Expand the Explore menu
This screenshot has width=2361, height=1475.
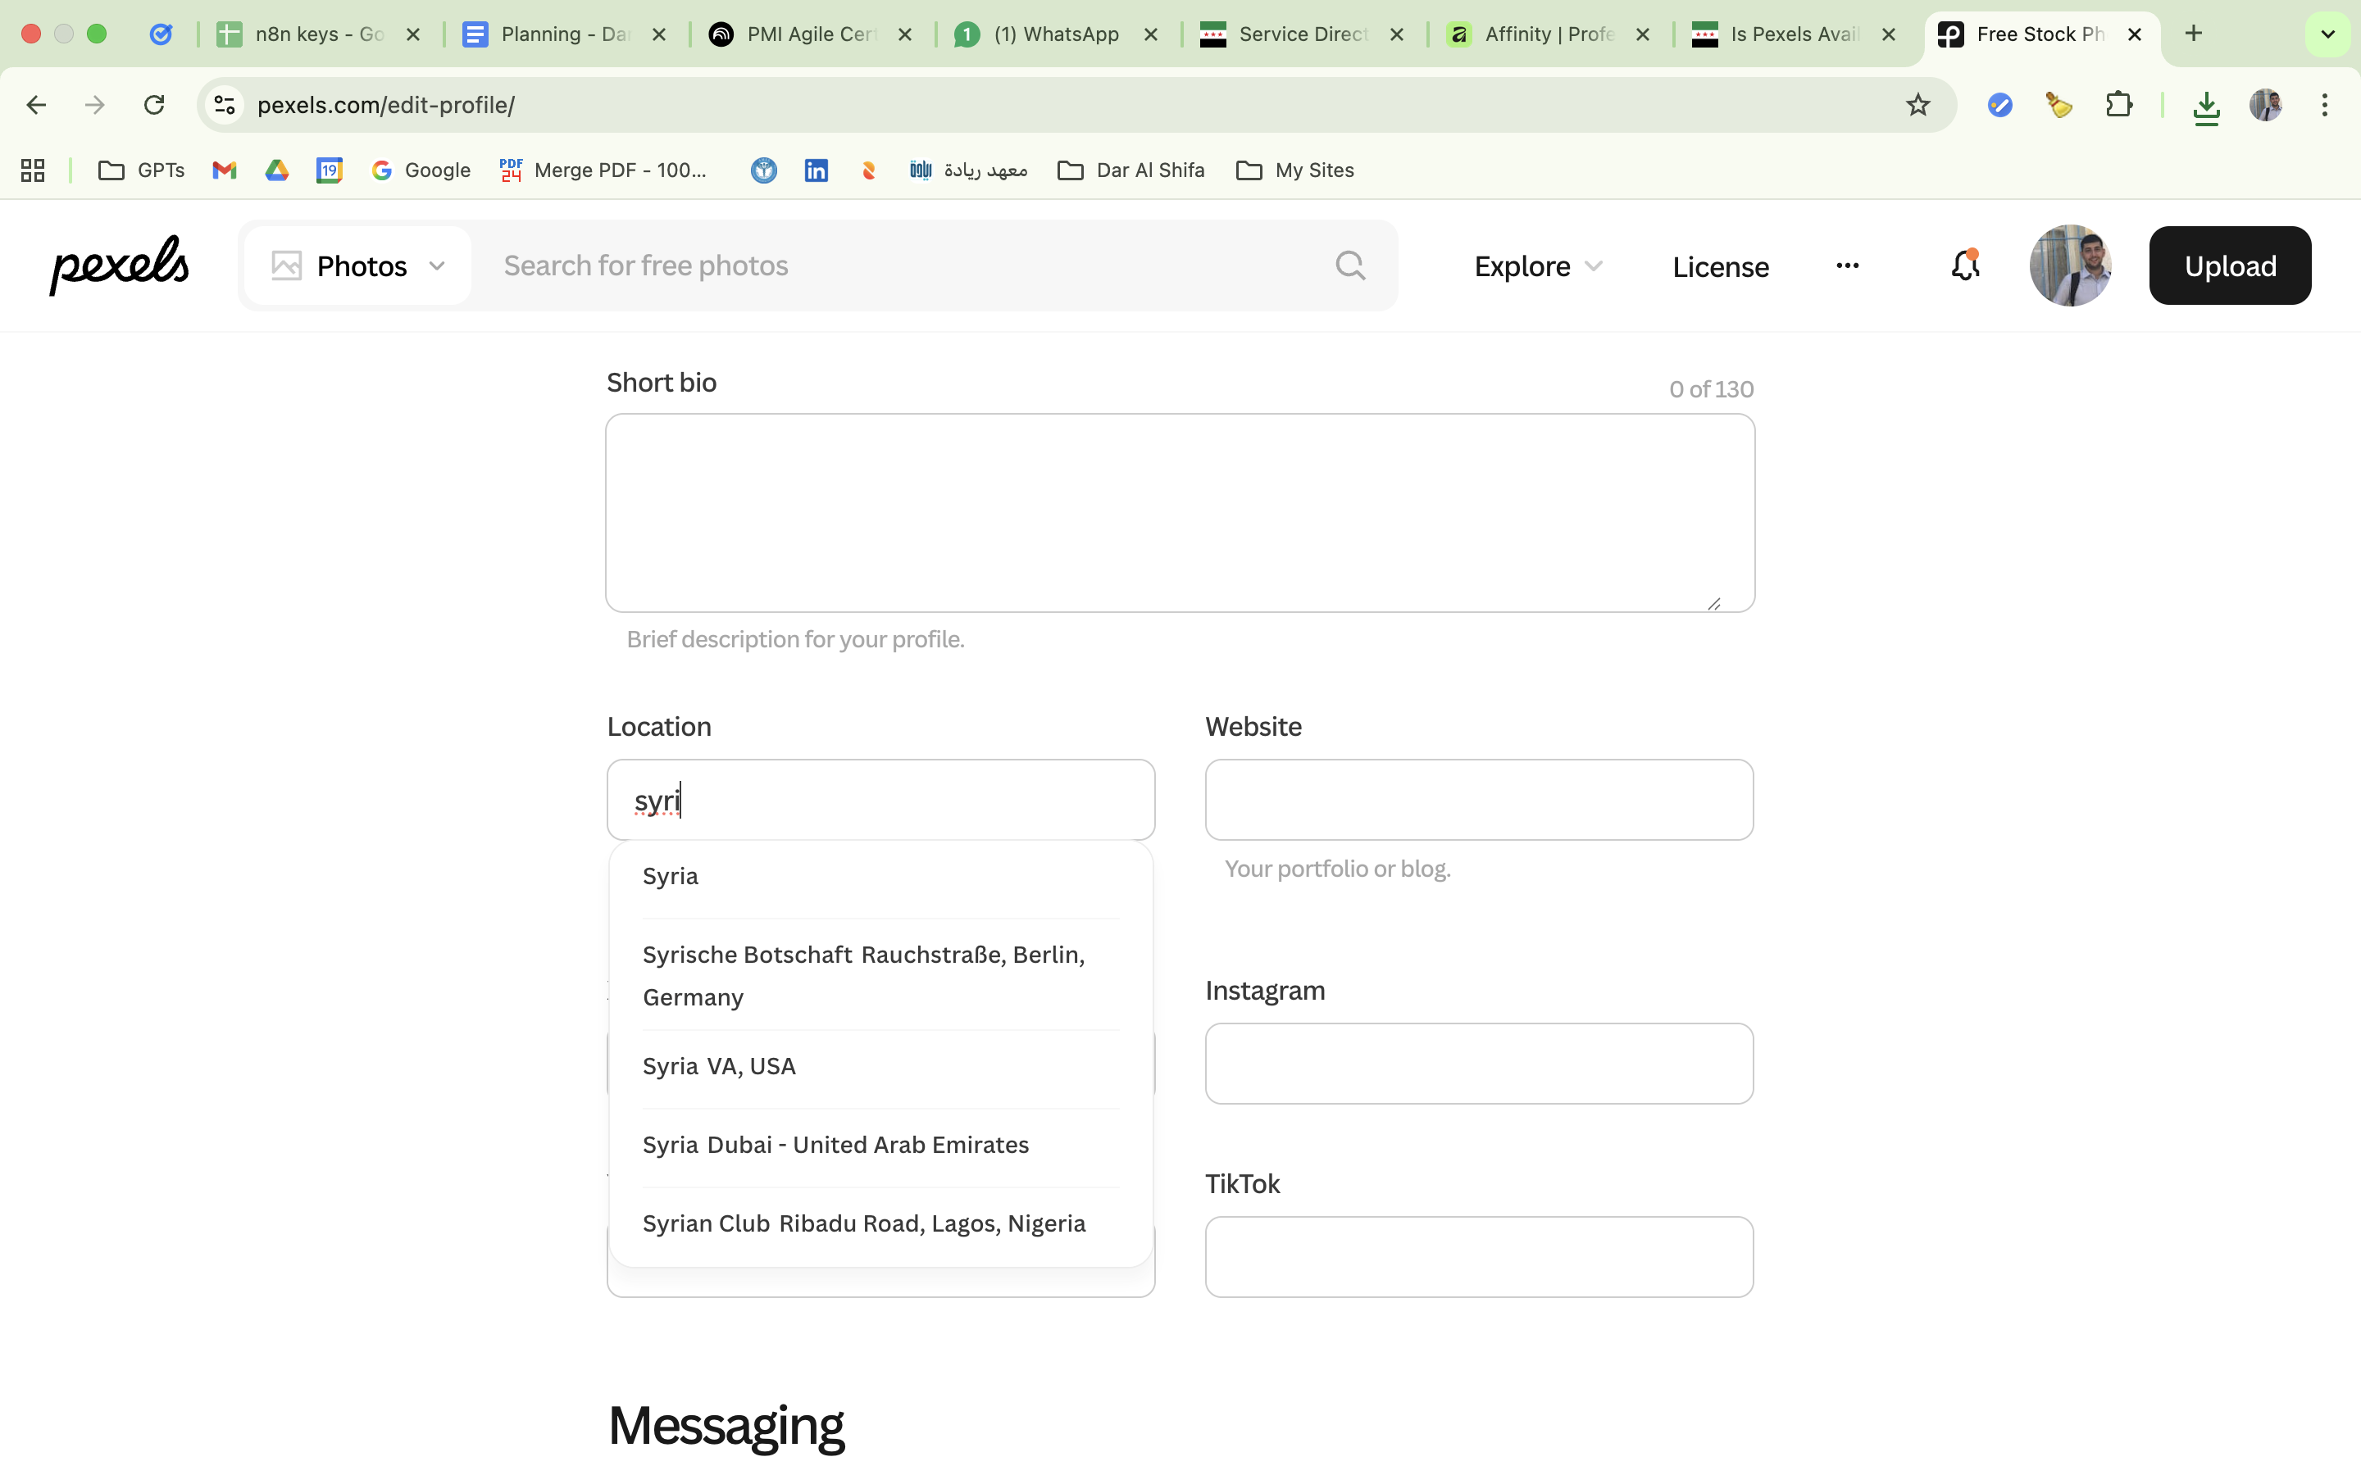coord(1538,265)
